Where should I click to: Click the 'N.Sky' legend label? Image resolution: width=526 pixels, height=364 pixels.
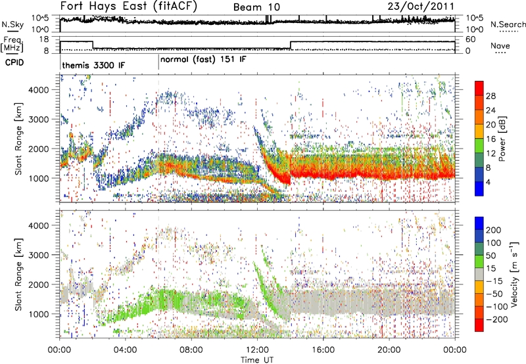tap(12, 24)
